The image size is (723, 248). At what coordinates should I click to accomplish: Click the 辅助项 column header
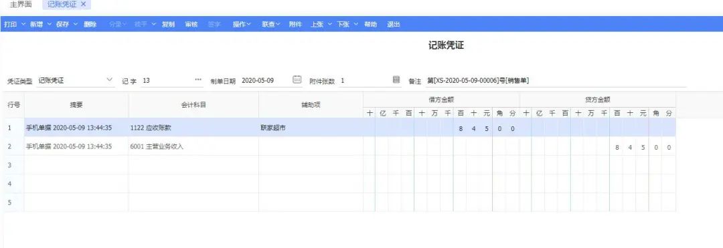point(311,104)
